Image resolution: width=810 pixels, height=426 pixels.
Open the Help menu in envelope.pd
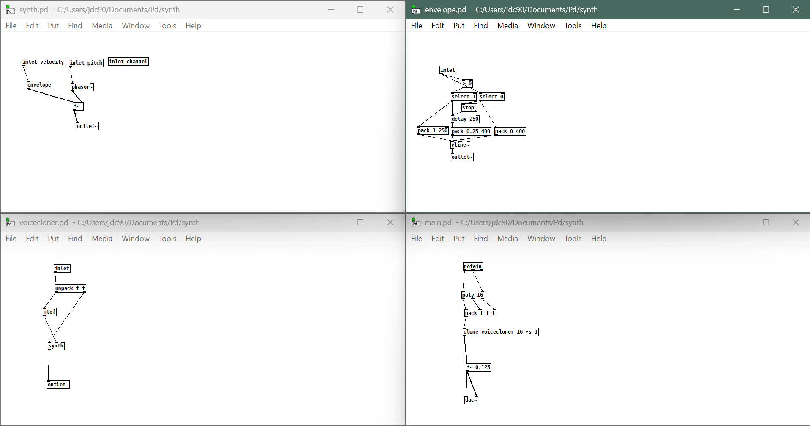point(598,25)
